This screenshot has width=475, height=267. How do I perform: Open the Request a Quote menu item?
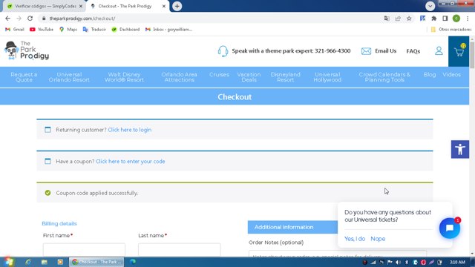coord(24,77)
